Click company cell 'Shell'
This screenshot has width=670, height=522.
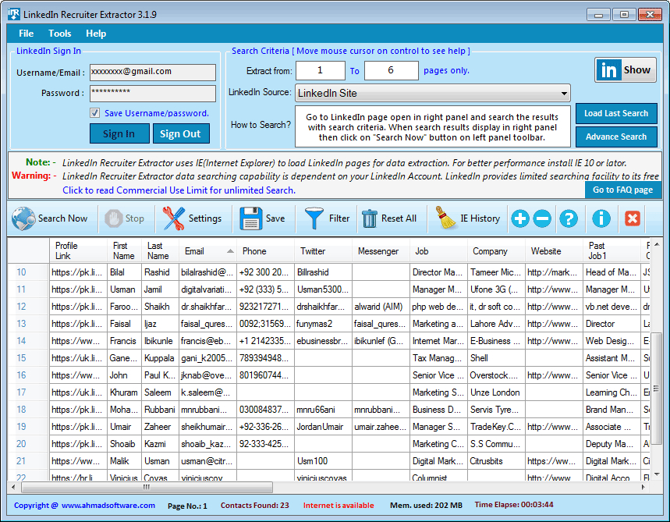[496, 358]
